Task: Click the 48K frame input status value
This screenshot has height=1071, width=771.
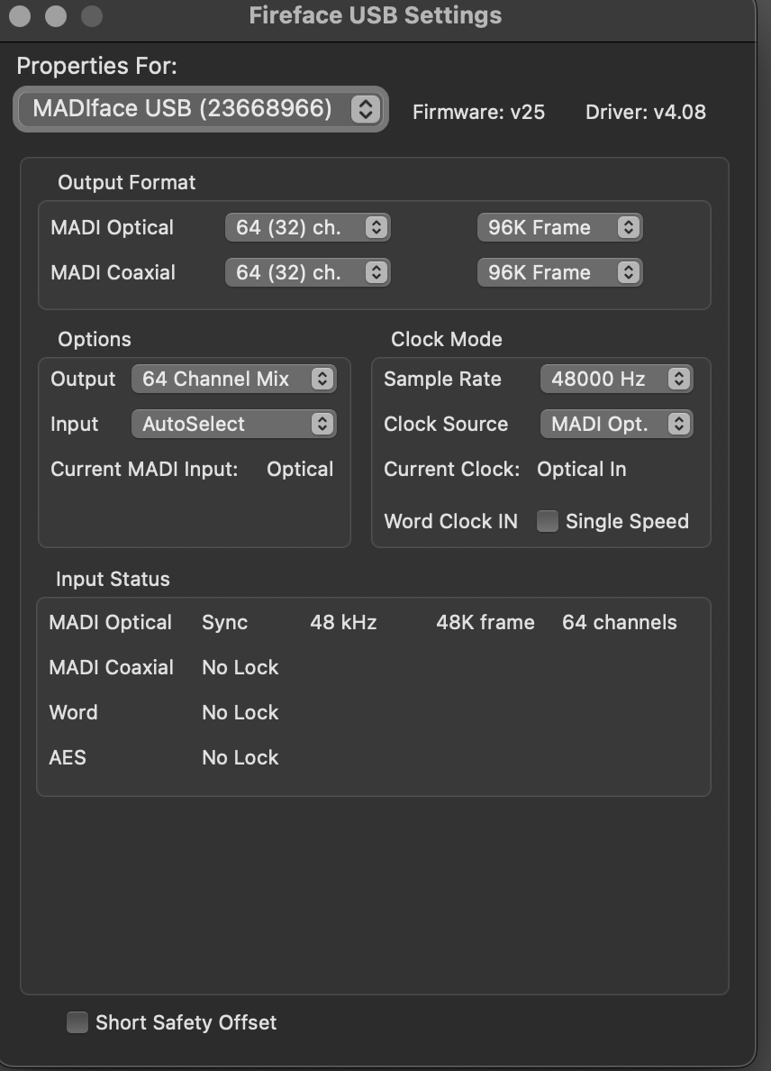Action: coord(485,622)
